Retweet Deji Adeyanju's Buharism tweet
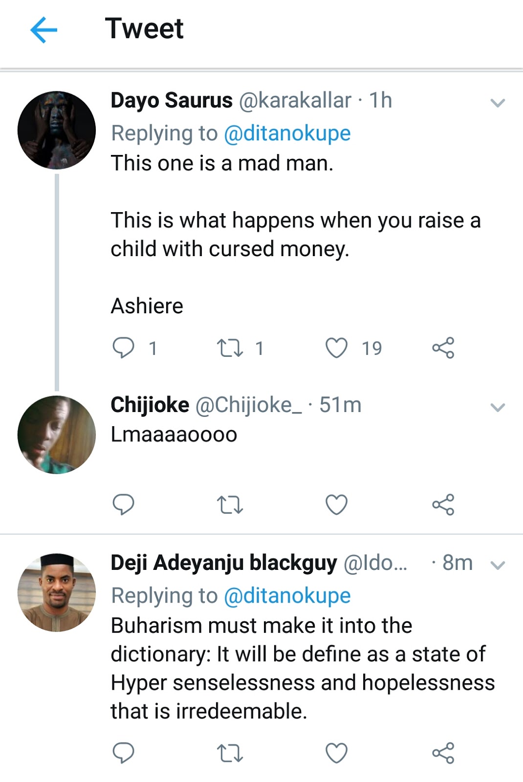523x782 pixels. click(x=230, y=753)
